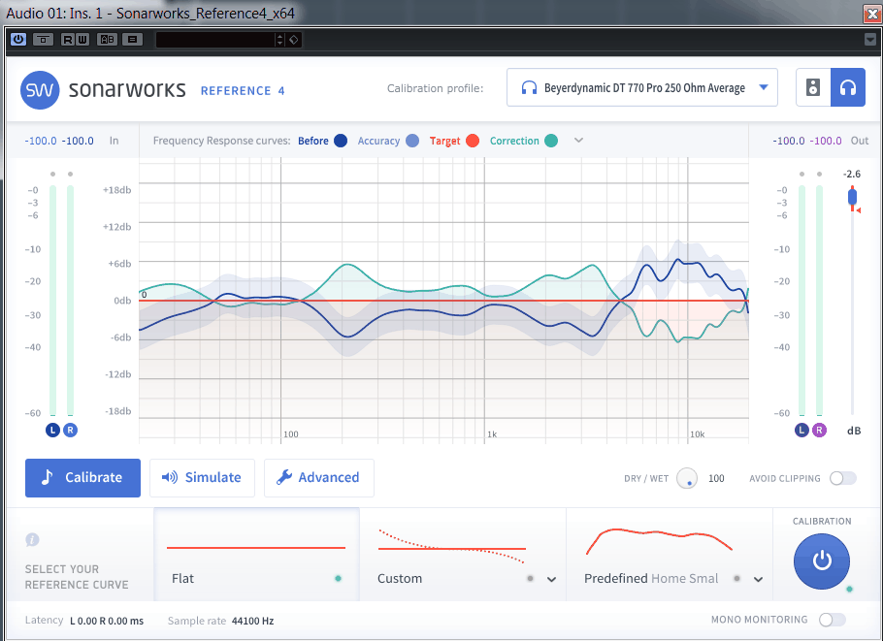This screenshot has width=883, height=641.
Task: Open host plugin window dropdown arrow
Action: [x=870, y=40]
